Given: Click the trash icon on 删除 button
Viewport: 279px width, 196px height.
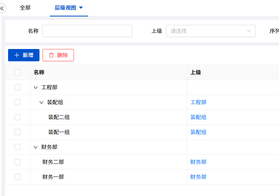Looking at the screenshot, I should [x=51, y=55].
